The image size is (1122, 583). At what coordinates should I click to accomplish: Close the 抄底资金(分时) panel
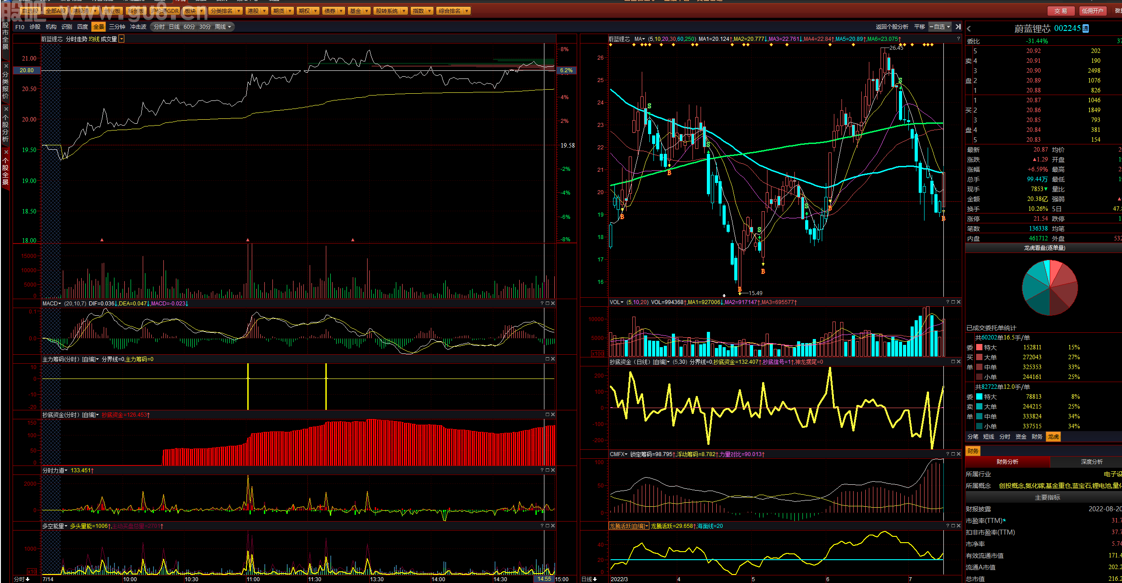coord(553,414)
